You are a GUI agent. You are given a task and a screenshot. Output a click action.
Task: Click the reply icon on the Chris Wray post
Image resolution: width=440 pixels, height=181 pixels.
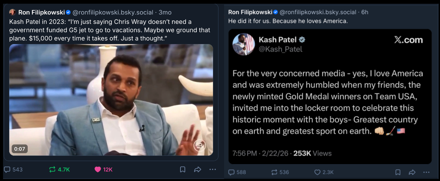(x=7, y=170)
